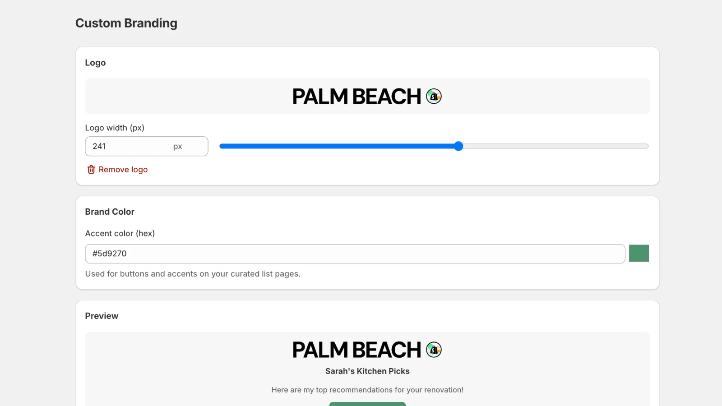Click the Sarah's Kitchen Picks title
Viewport: 722px width, 406px height.
click(x=367, y=371)
